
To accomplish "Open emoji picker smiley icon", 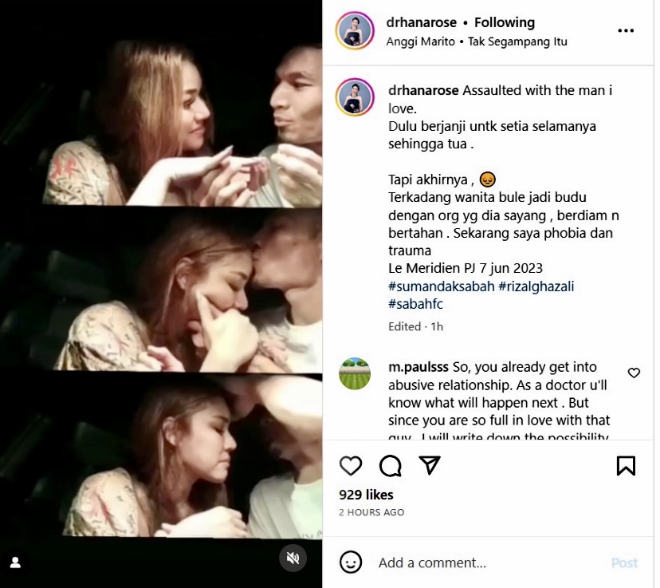I will pyautogui.click(x=351, y=562).
